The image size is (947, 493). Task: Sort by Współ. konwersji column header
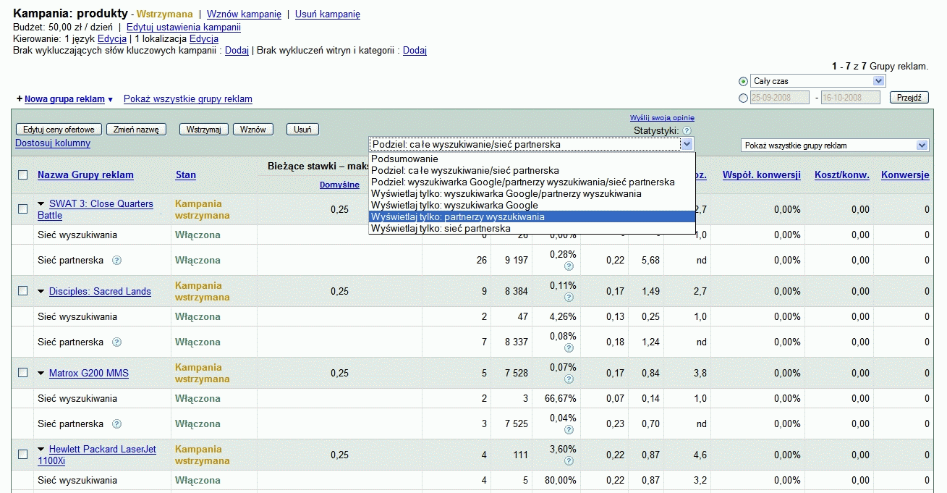click(x=762, y=174)
